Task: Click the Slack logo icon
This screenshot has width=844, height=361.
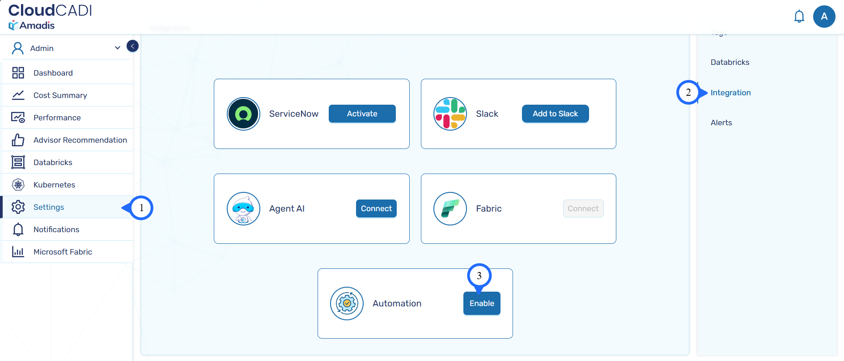Action: (x=450, y=114)
